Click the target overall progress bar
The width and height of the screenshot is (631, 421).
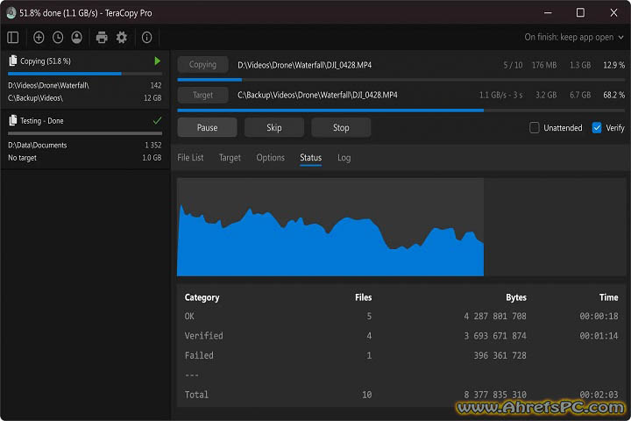401,110
